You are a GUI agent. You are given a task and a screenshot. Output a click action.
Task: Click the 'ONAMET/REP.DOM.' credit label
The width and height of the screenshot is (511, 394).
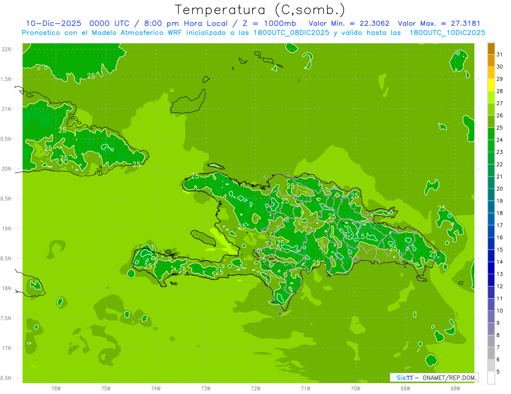(450, 377)
